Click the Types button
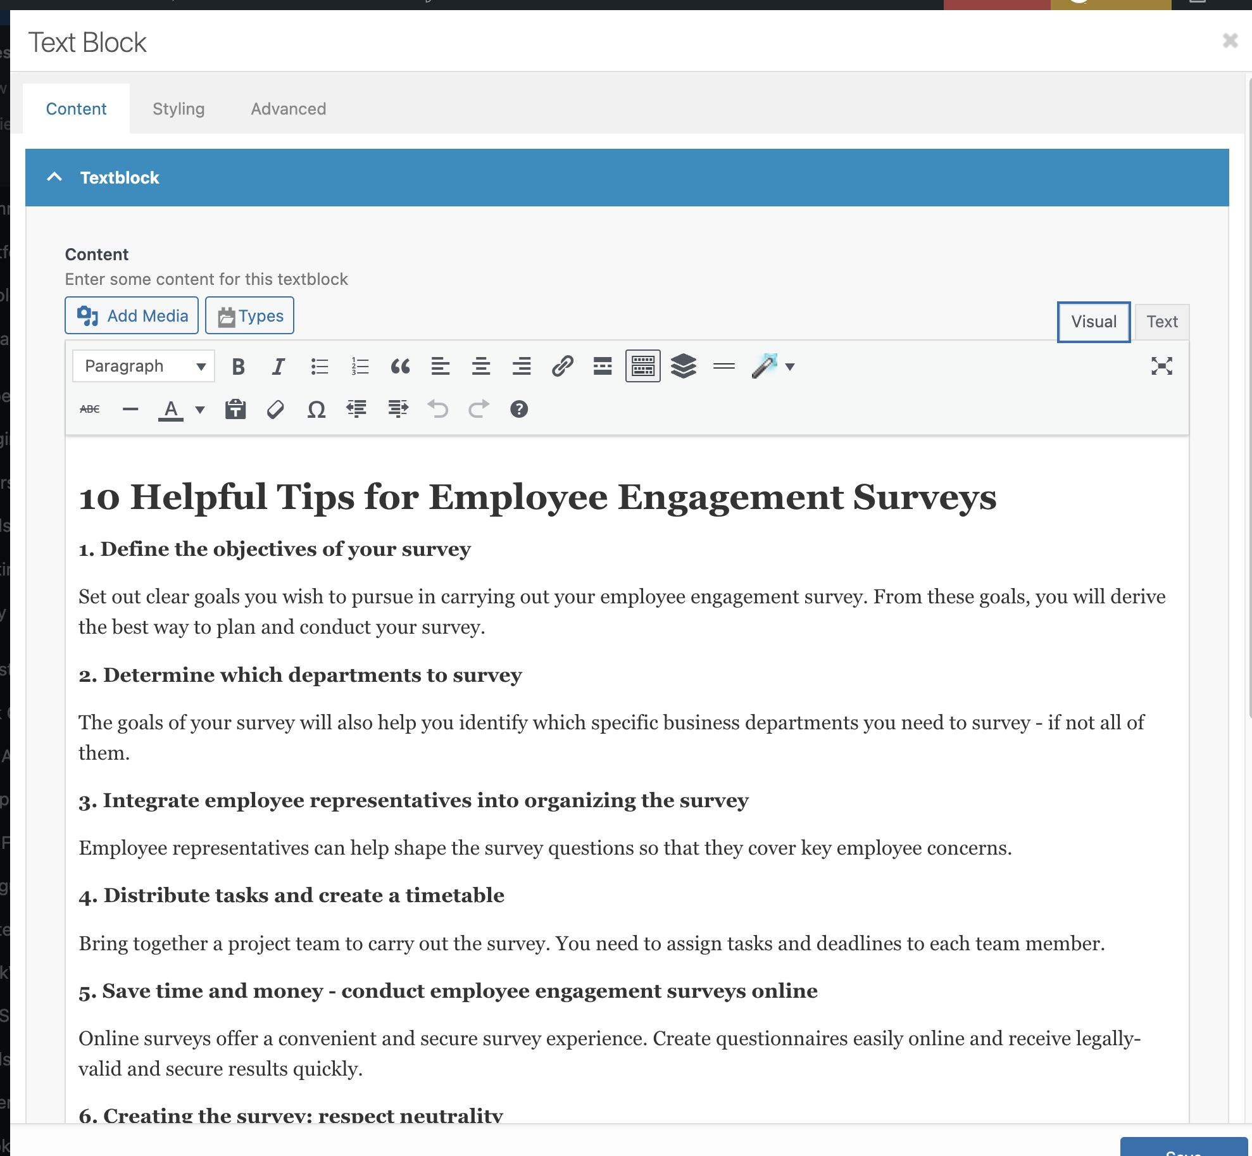1252x1156 pixels. tap(249, 315)
